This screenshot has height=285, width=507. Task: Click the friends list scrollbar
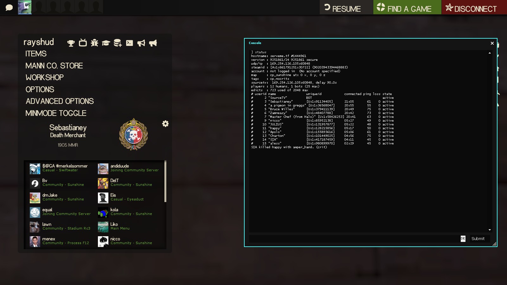165,181
